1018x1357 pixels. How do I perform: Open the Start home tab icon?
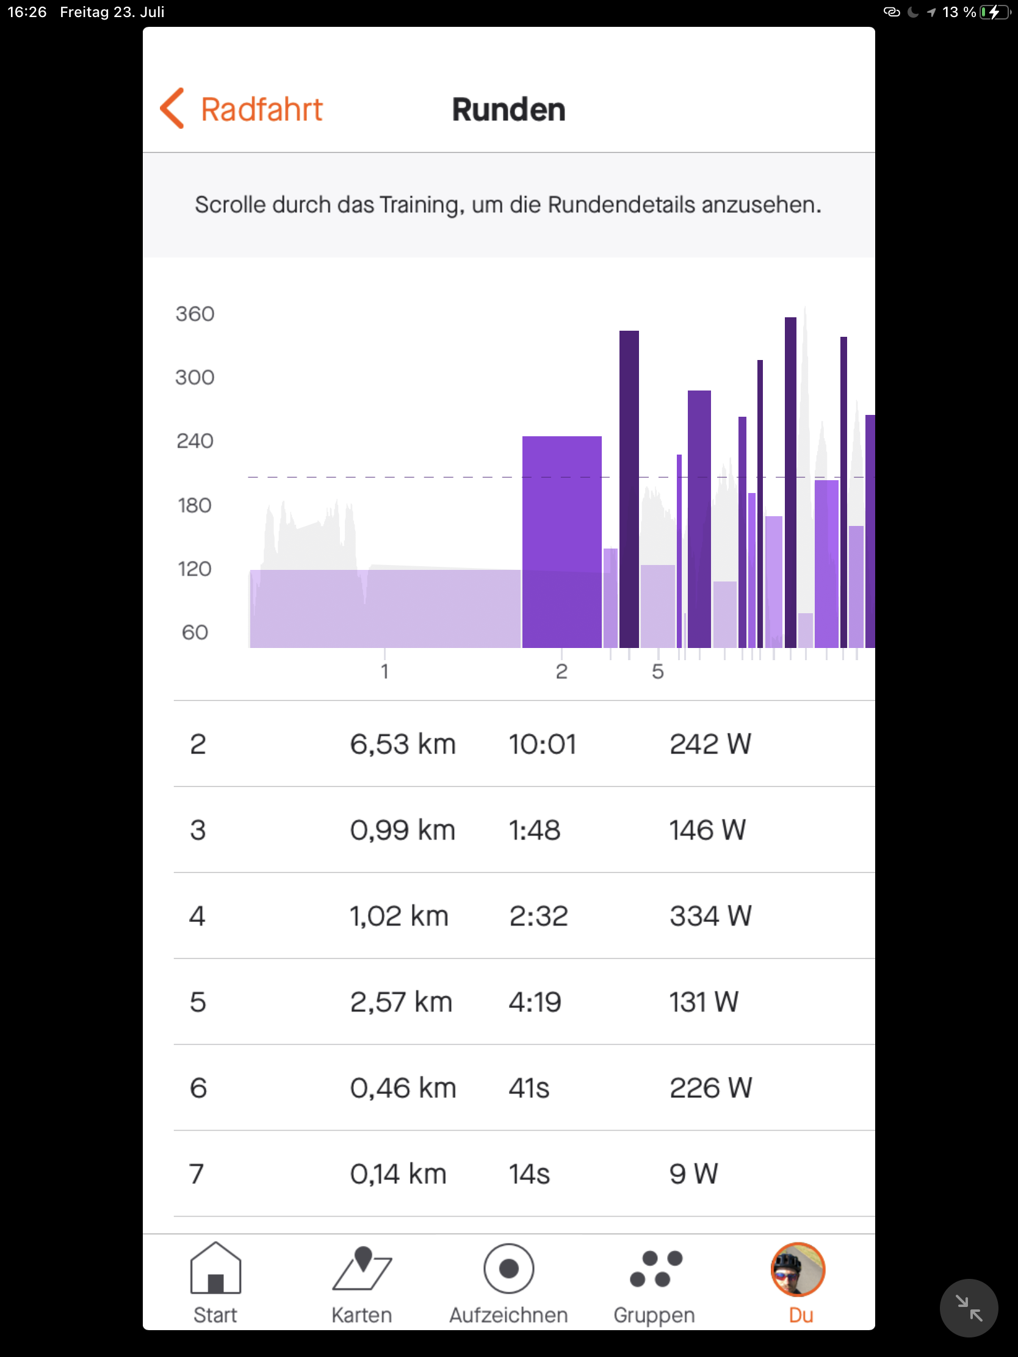pyautogui.click(x=215, y=1267)
